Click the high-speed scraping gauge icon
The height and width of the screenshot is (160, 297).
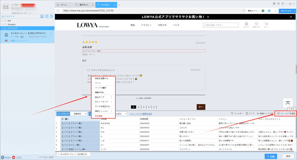(6, 41)
